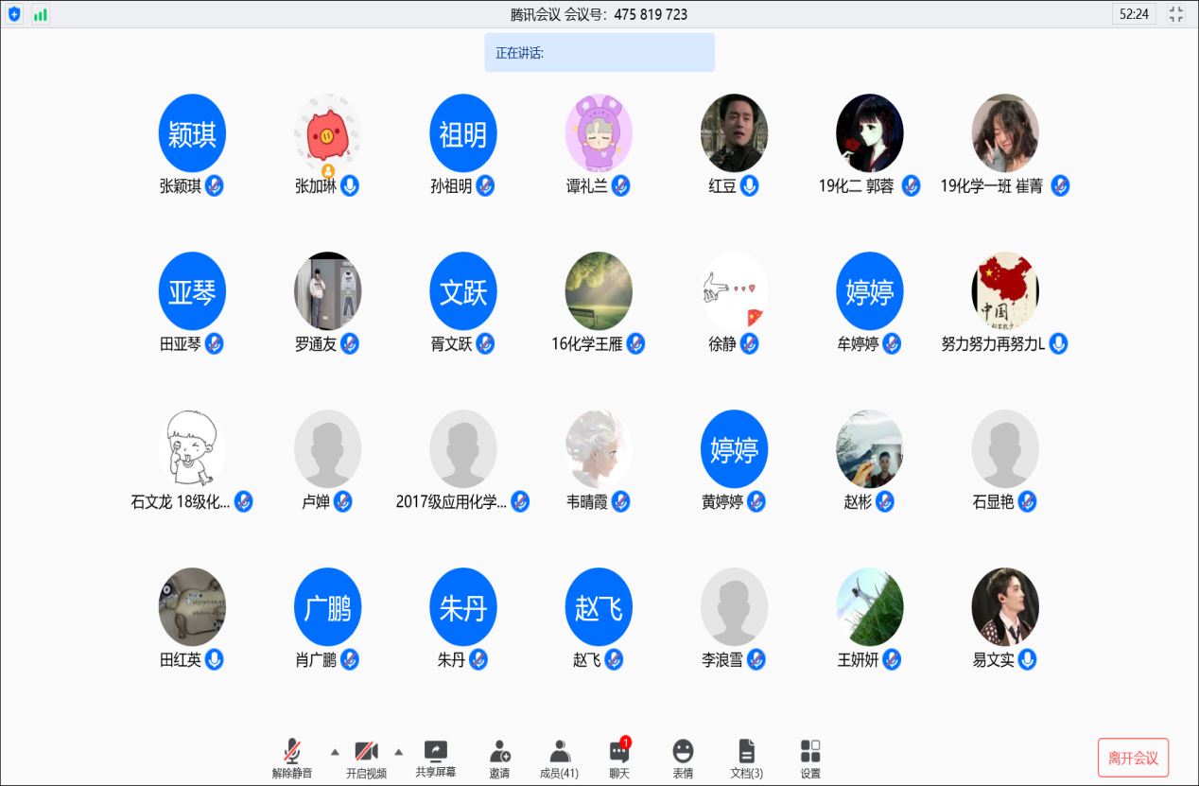
Task: Select 田亚琴's blue avatar
Action: 192,291
